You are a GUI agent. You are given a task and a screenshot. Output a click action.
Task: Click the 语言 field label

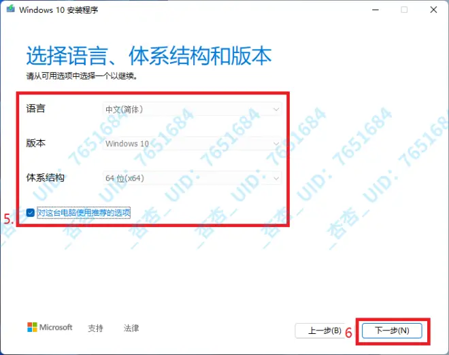point(35,109)
